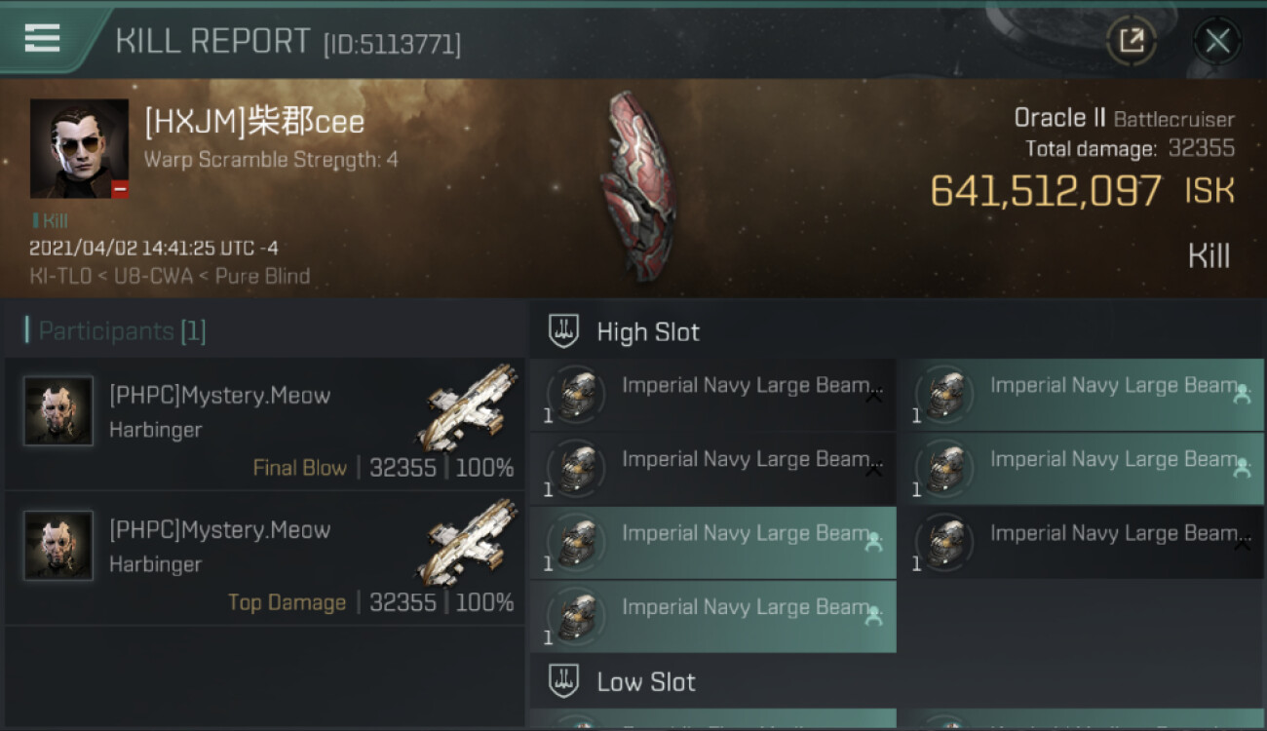Click the Low Slot section icon
Viewport: 1267px width, 731px height.
pos(563,681)
